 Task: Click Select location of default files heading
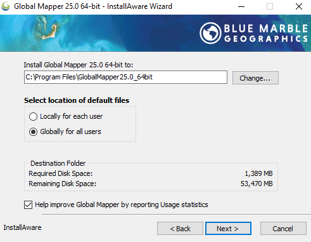coord(77,100)
